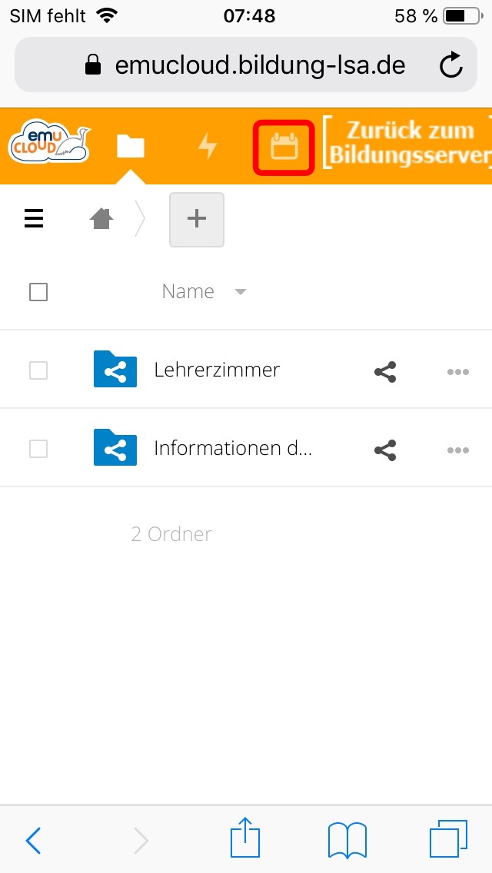The height and width of the screenshot is (873, 492).
Task: Open the Activity lightning bolt icon
Action: pyautogui.click(x=208, y=147)
